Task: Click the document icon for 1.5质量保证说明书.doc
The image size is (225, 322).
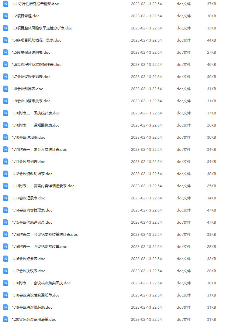Action: (x=6, y=53)
